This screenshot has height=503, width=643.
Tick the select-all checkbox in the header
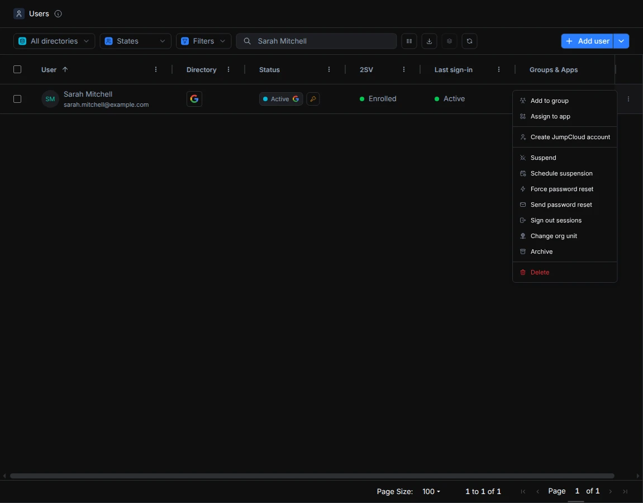pyautogui.click(x=17, y=69)
